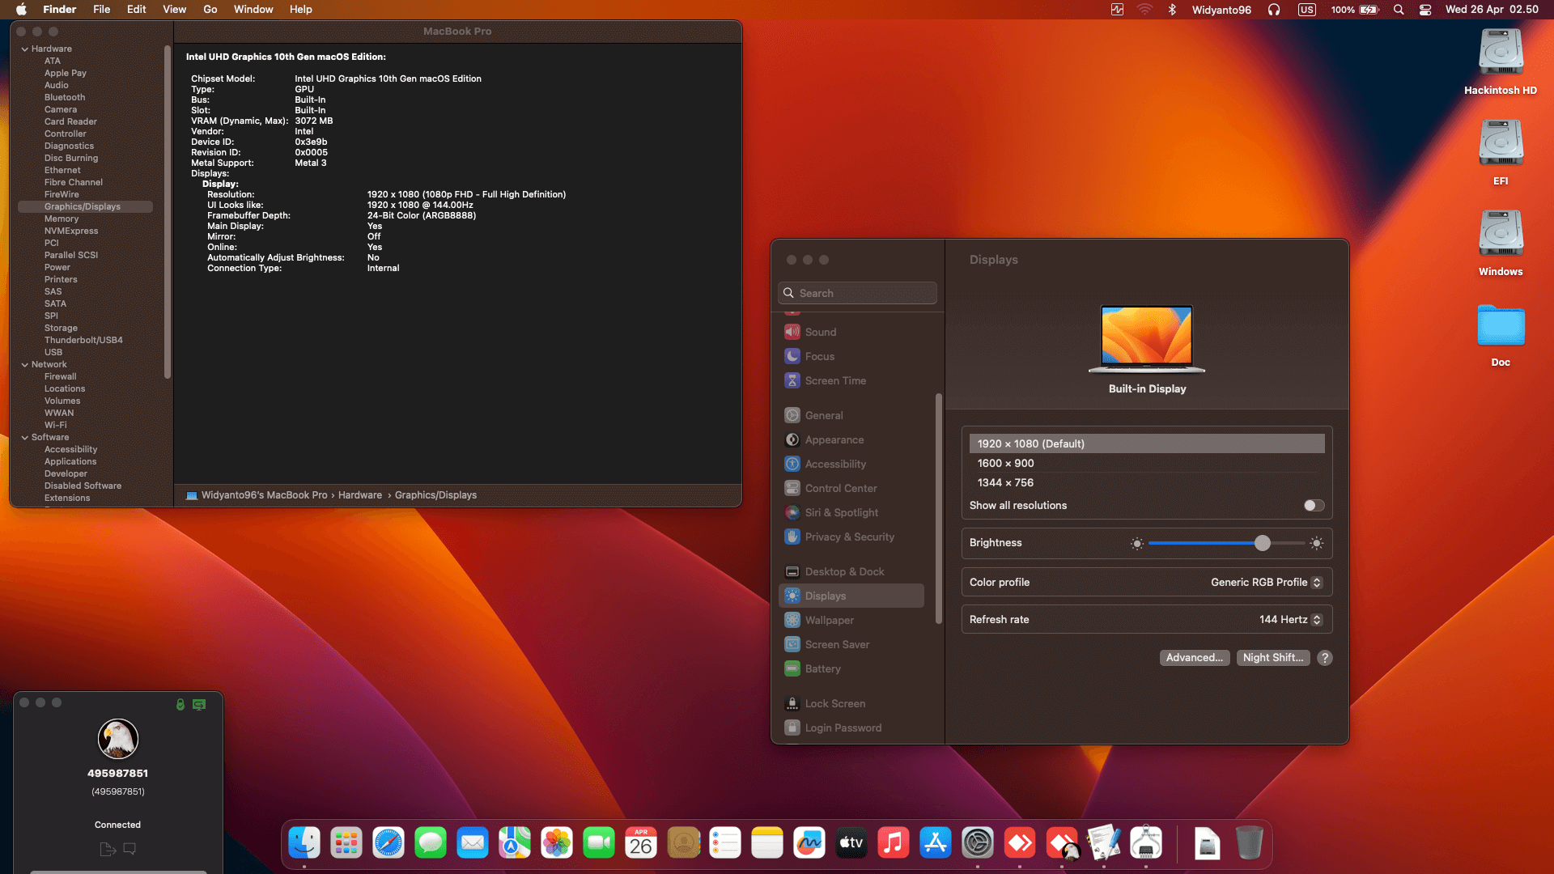Select Control Center in Settings sidebar
1554x874 pixels.
(x=851, y=489)
